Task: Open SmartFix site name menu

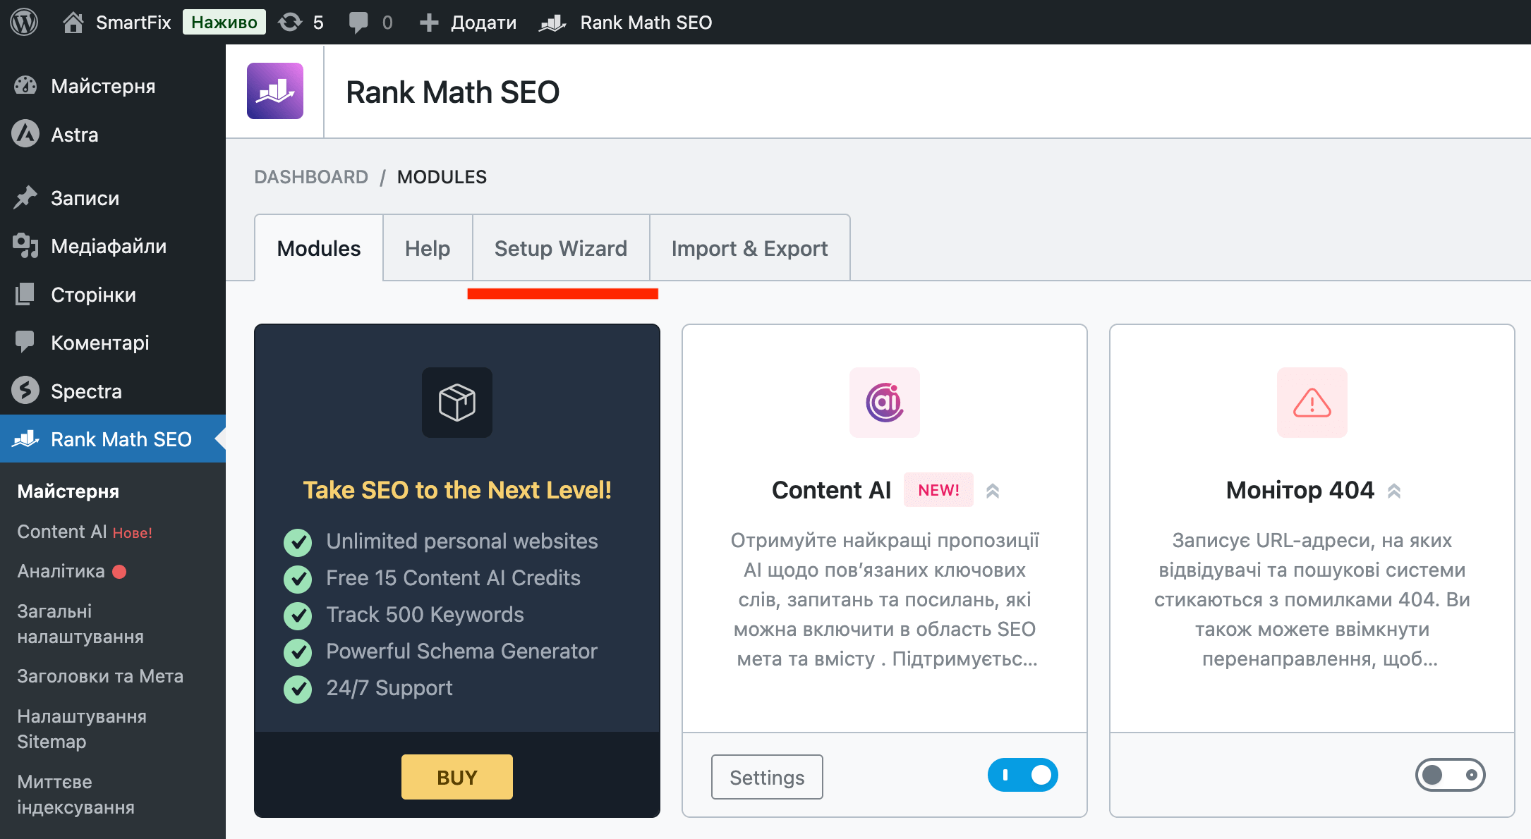Action: (x=117, y=23)
